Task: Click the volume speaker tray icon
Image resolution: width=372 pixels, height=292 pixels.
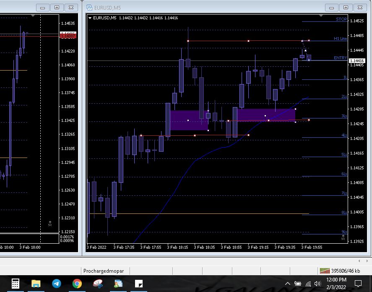Action: (317, 284)
